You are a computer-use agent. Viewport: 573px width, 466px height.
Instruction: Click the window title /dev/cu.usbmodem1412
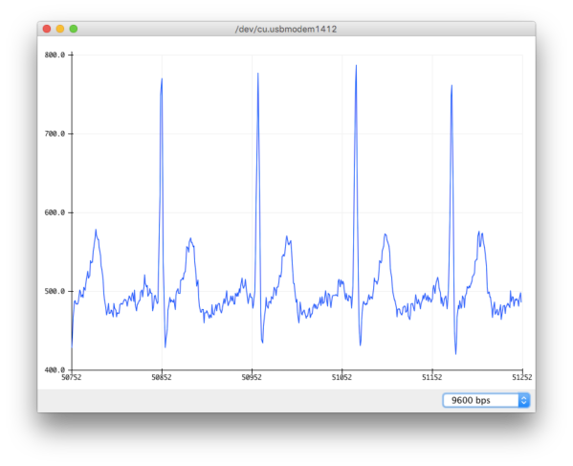click(x=286, y=30)
